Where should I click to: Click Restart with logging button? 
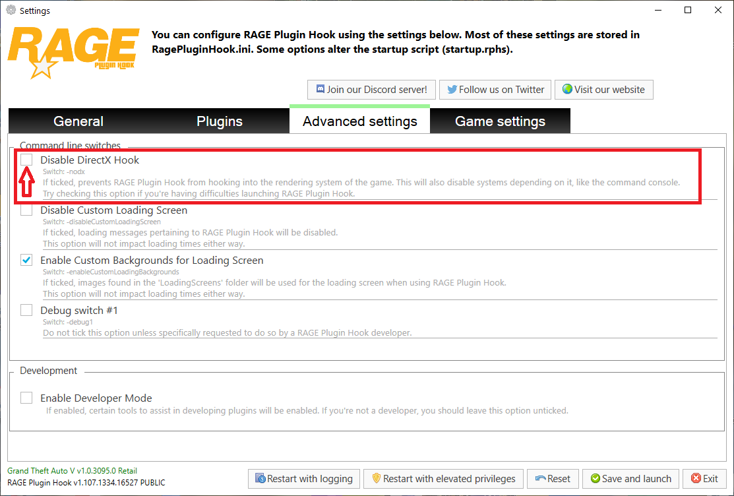304,479
